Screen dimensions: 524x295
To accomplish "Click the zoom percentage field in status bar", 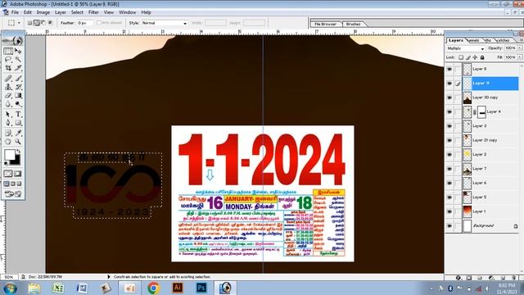I will coord(9,277).
